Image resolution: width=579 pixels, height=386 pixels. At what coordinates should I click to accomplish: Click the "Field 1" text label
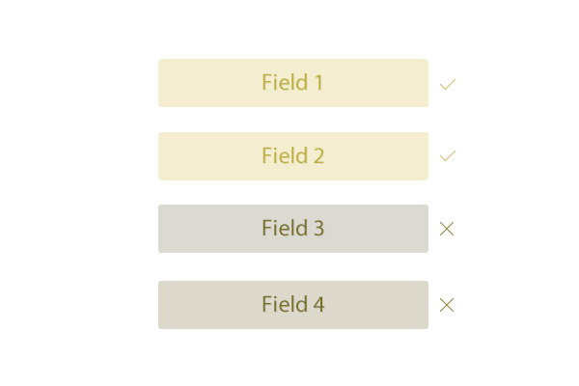[292, 82]
